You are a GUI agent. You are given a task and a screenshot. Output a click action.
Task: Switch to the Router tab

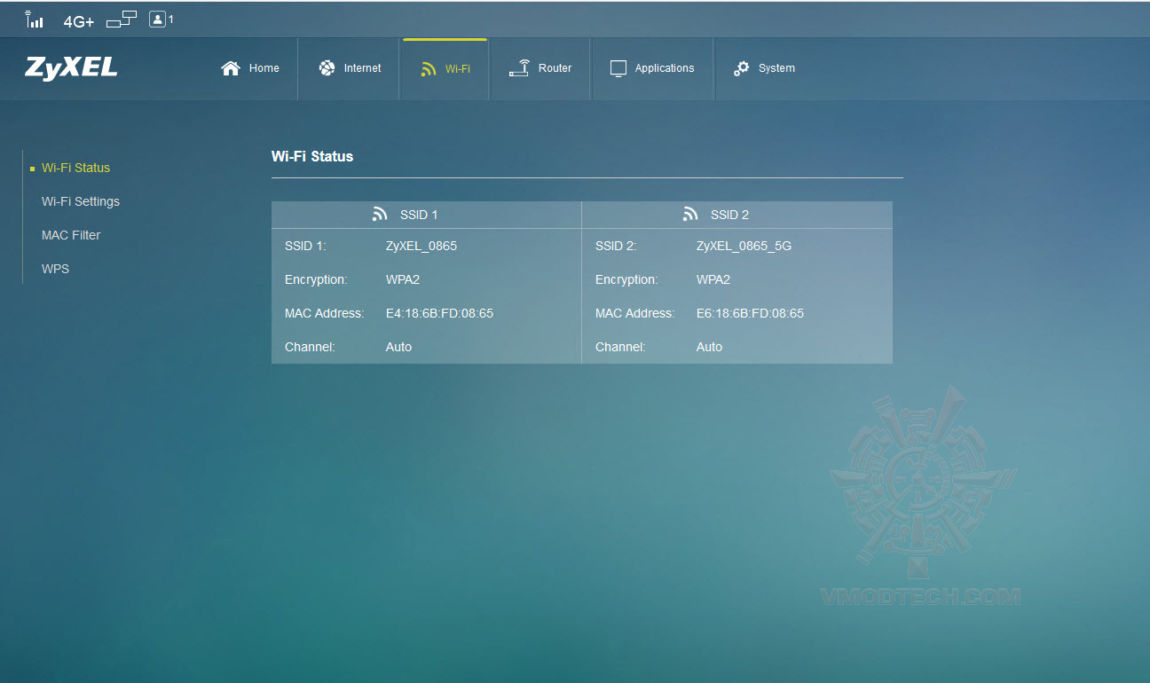(540, 68)
